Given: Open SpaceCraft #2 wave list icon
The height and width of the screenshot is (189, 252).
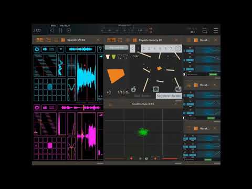Looking at the screenshot, I should pyautogui.click(x=48, y=40).
